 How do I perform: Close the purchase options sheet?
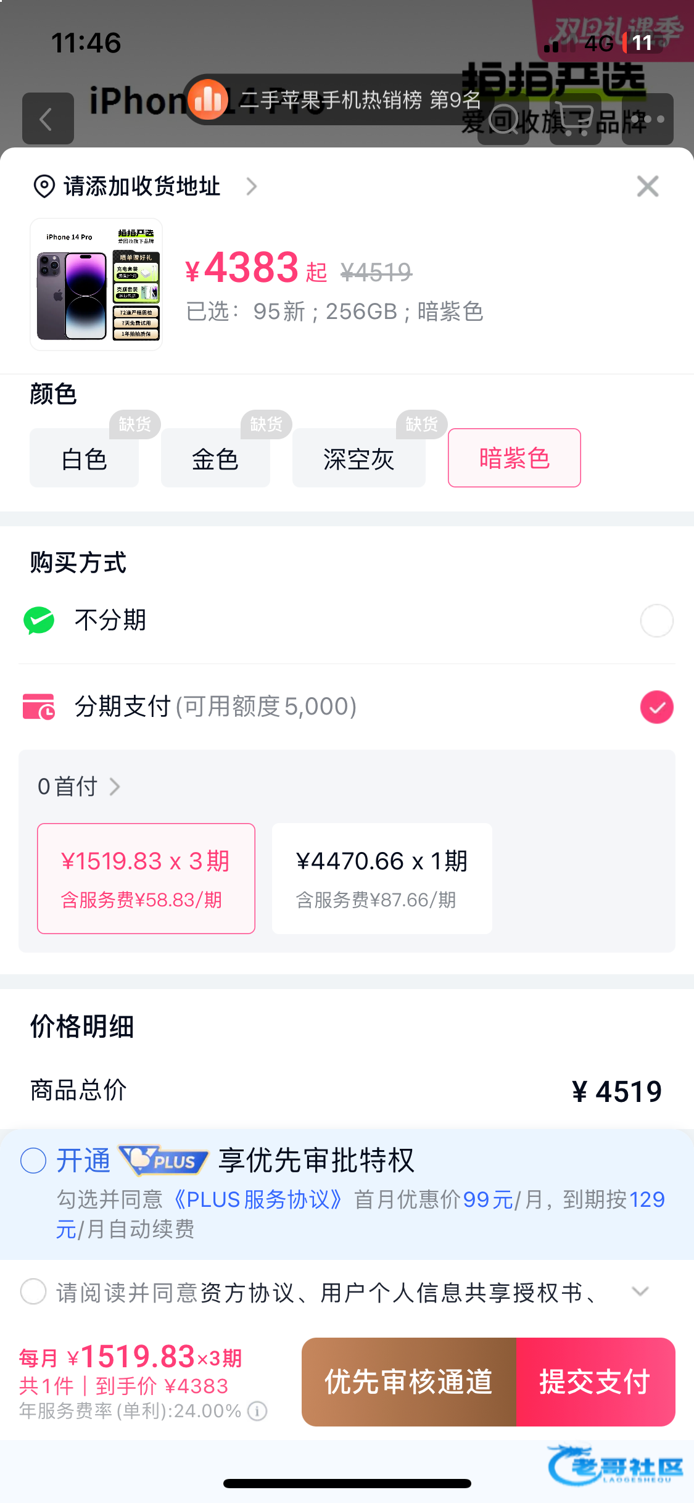[x=647, y=186]
